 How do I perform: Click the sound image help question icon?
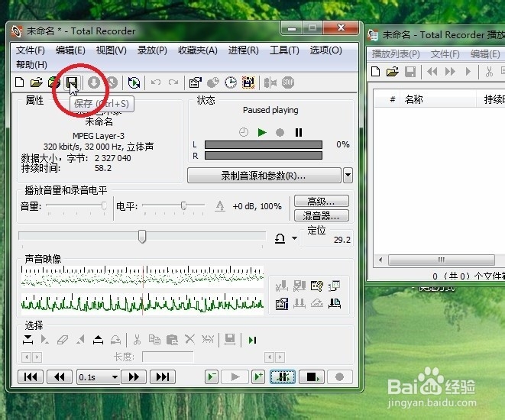click(x=316, y=286)
